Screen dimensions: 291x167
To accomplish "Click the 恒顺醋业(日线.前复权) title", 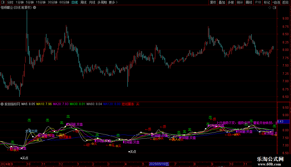I will click(x=16, y=8).
